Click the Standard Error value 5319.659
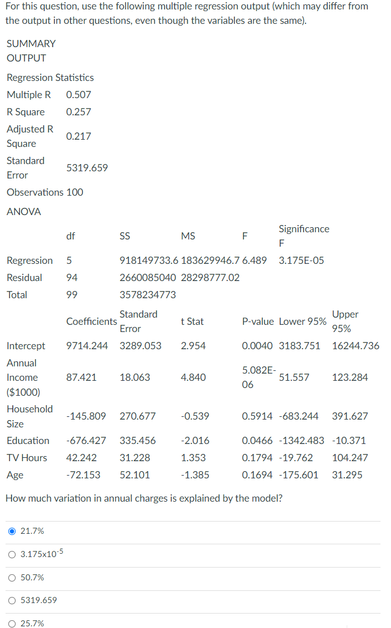The image size is (391, 628). point(87,167)
